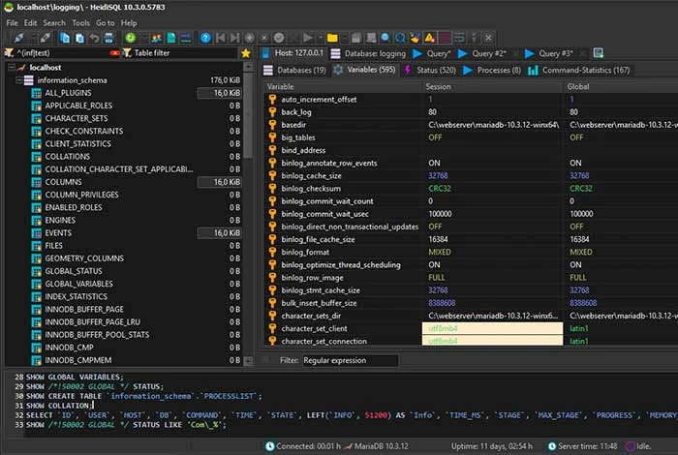Screen dimensions: 678x455
Task: Click the Filter regular expression field
Action: (x=350, y=360)
